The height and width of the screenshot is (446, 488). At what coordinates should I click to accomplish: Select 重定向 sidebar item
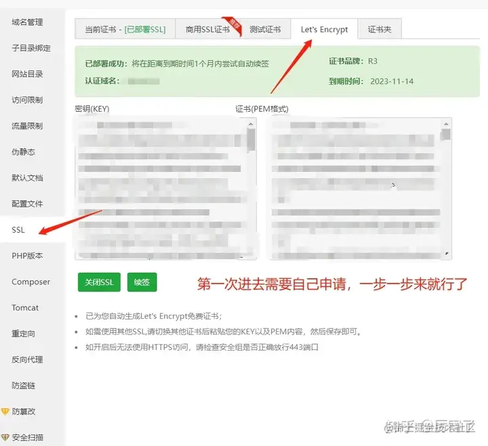tap(23, 334)
